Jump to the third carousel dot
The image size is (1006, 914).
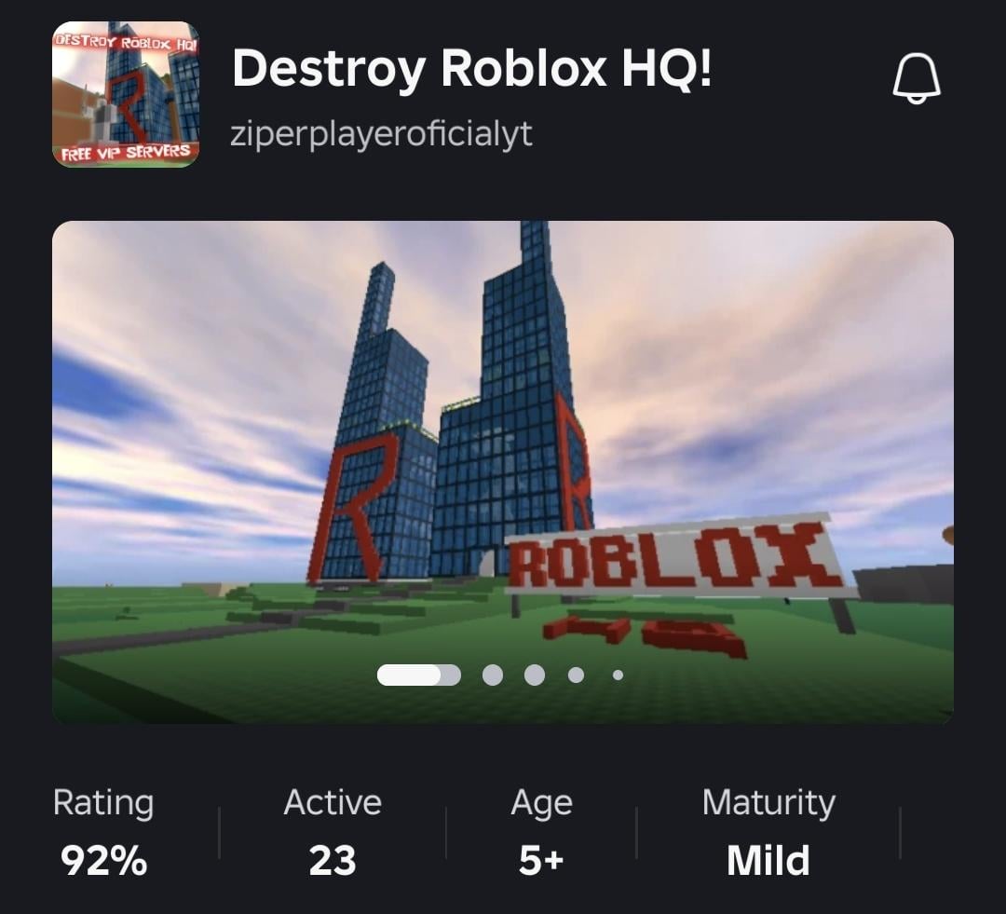(x=535, y=675)
